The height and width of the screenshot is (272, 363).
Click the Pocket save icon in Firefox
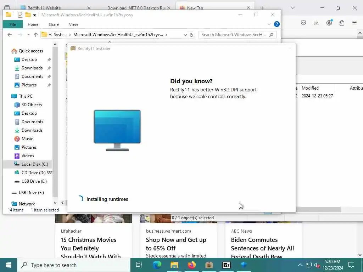(x=303, y=23)
